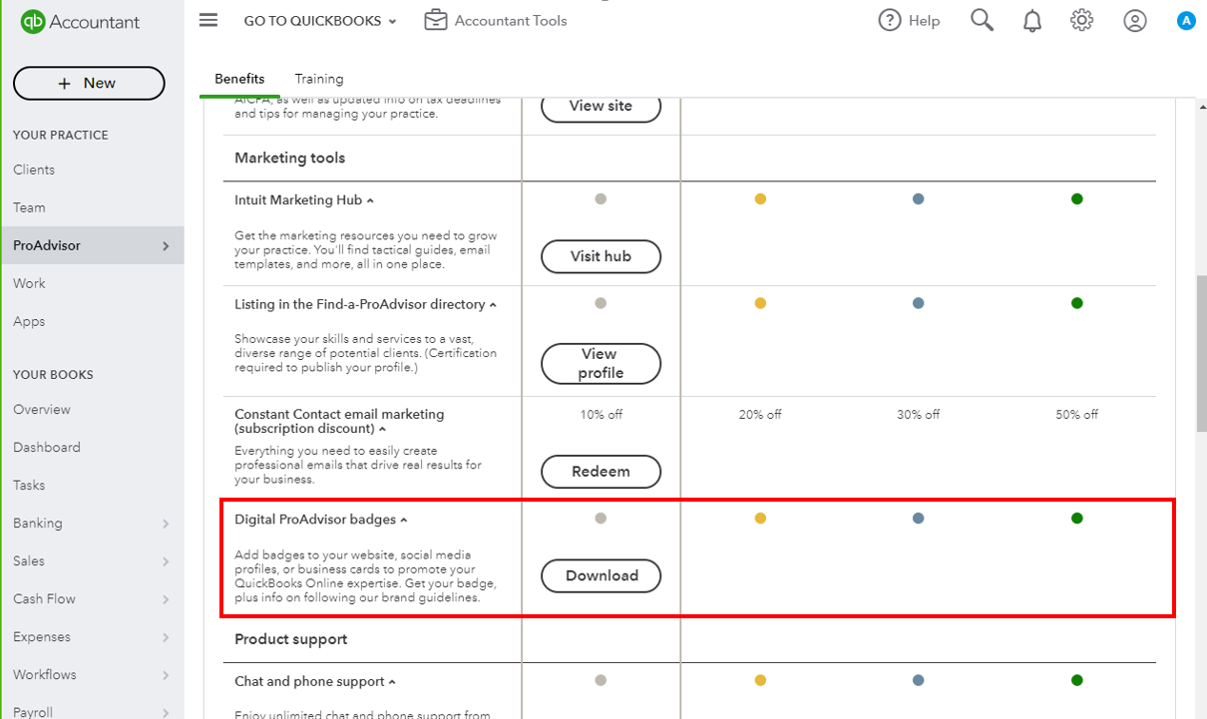Screen dimensions: 1207x719
Task: Open search with the magnifier icon
Action: click(981, 20)
